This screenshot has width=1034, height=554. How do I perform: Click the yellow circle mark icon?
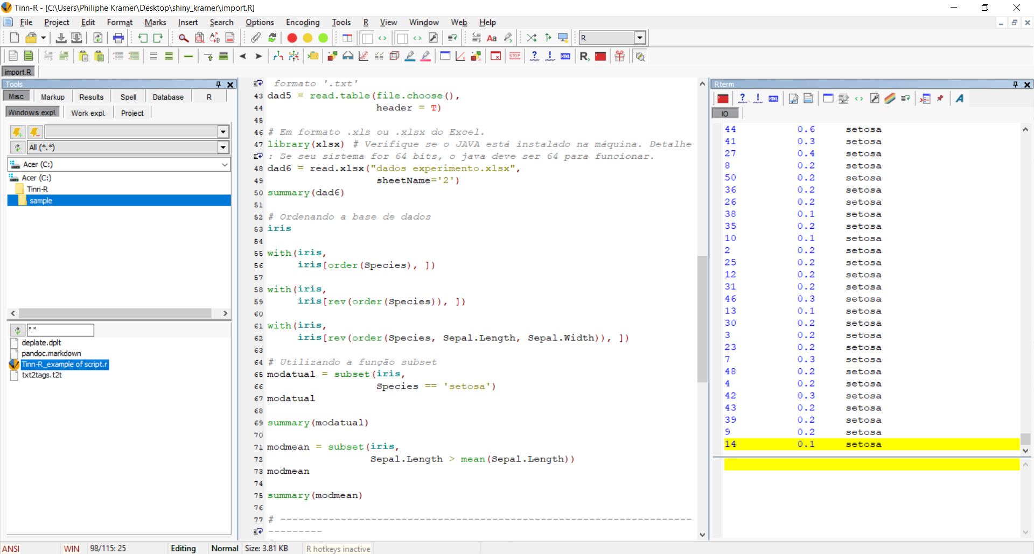pyautogui.click(x=308, y=38)
